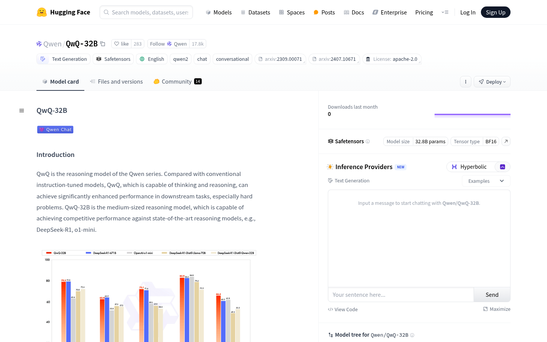Open the Qwen organization link
Screen dimensions: 547x342
(52, 44)
